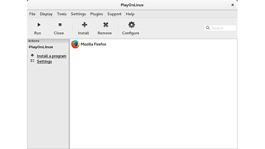Click the list icon beside sidebar Settings

point(32,61)
